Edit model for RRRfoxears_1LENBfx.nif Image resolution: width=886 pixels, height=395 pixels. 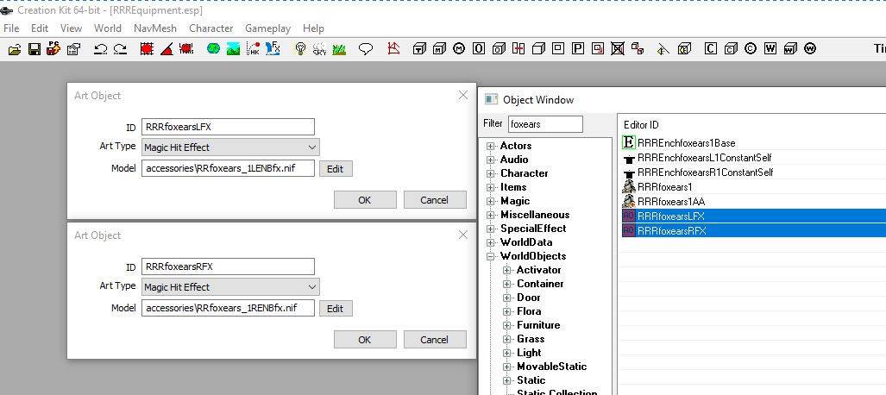click(336, 169)
